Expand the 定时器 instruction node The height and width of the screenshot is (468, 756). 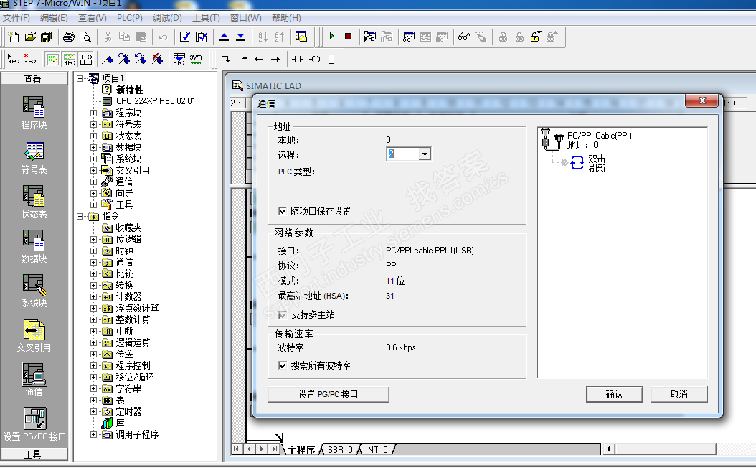(93, 411)
